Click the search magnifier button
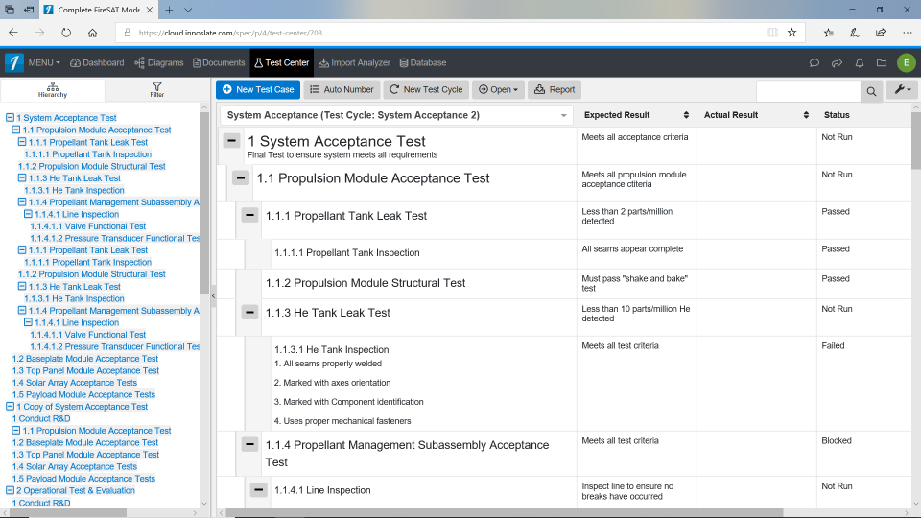This screenshot has height=518, width=921. pos(871,91)
